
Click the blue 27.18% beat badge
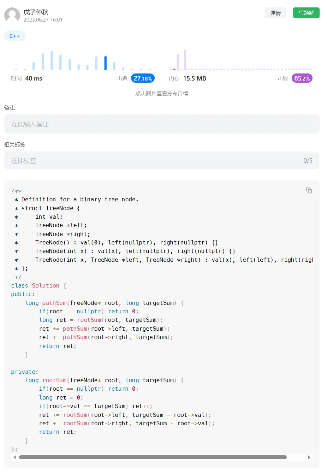pyautogui.click(x=143, y=78)
